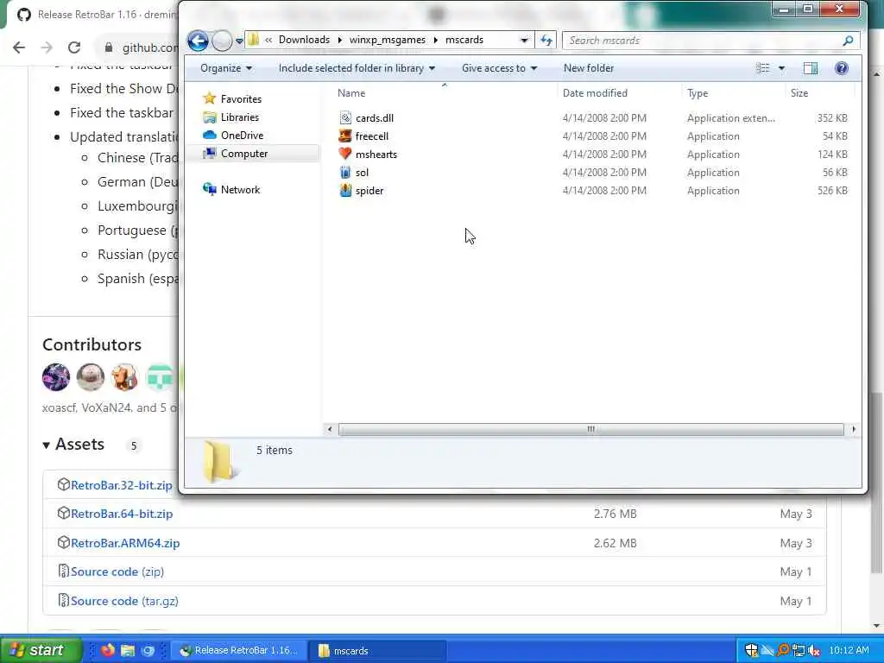Sort by the Type column header

point(698,93)
